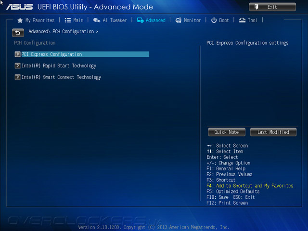Switch to the Ai Tweaker tab
The width and height of the screenshot is (308, 231).
click(110, 20)
